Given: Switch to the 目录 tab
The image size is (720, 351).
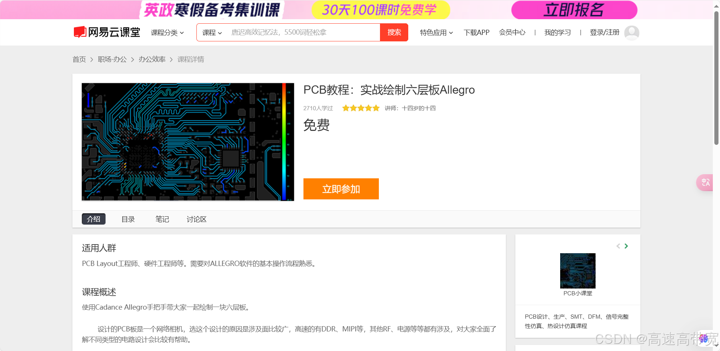Looking at the screenshot, I should 128,219.
